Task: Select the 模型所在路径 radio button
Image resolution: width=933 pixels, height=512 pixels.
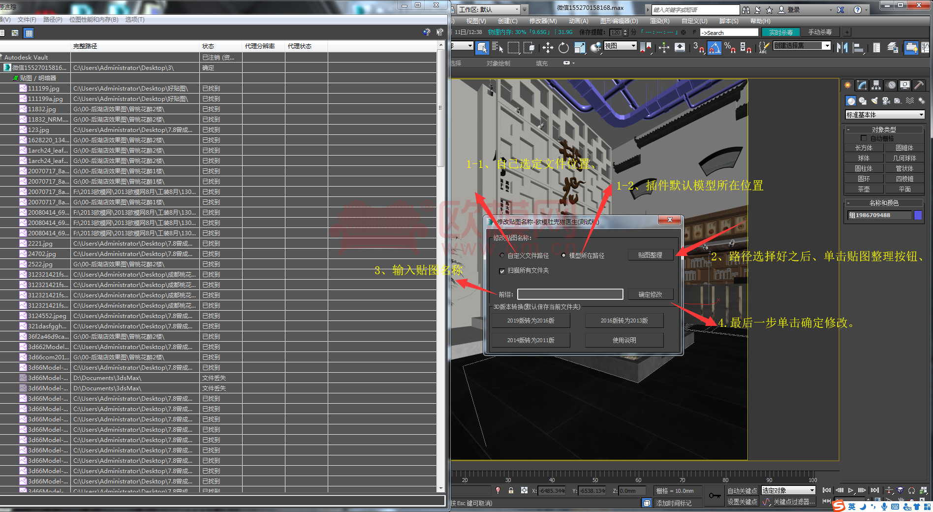Action: click(x=563, y=256)
